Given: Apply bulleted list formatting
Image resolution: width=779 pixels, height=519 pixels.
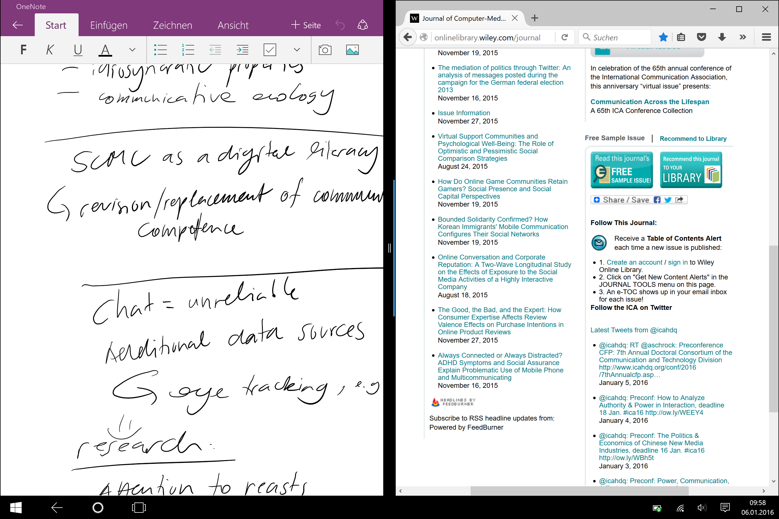Looking at the screenshot, I should click(x=160, y=50).
